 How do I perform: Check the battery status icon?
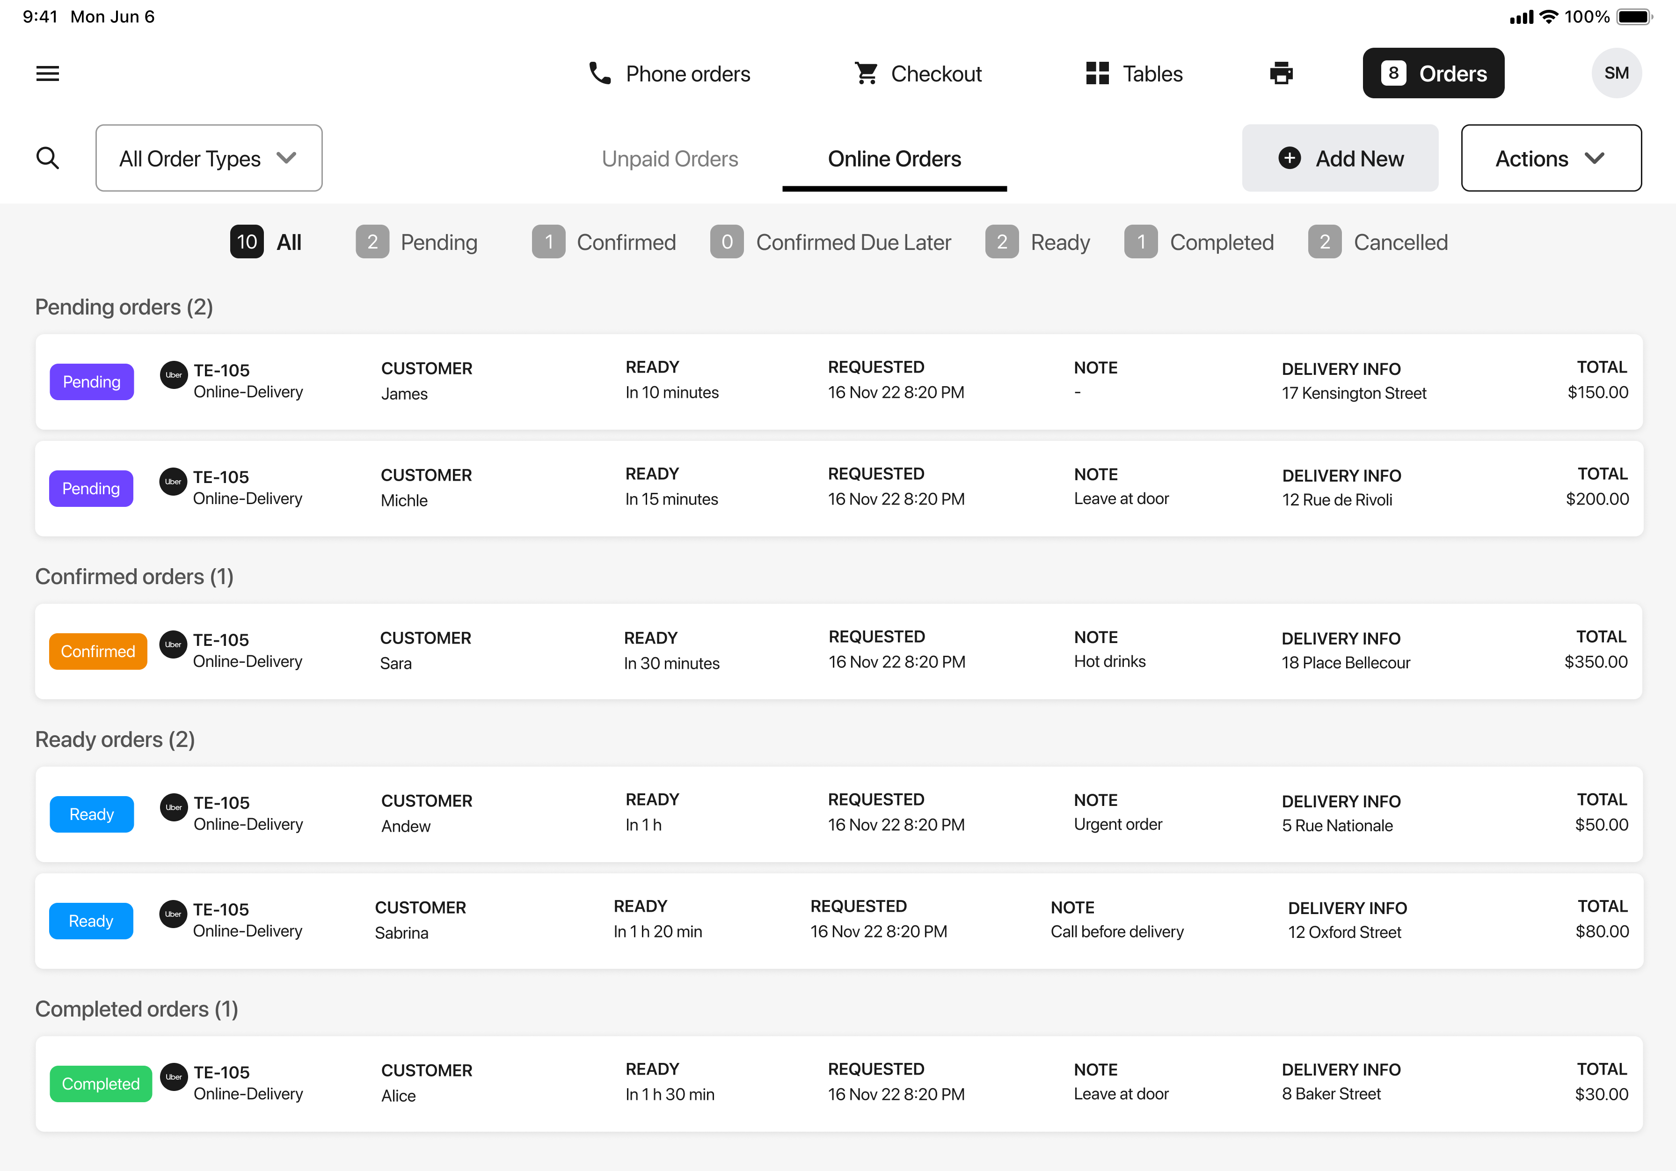[x=1634, y=17]
